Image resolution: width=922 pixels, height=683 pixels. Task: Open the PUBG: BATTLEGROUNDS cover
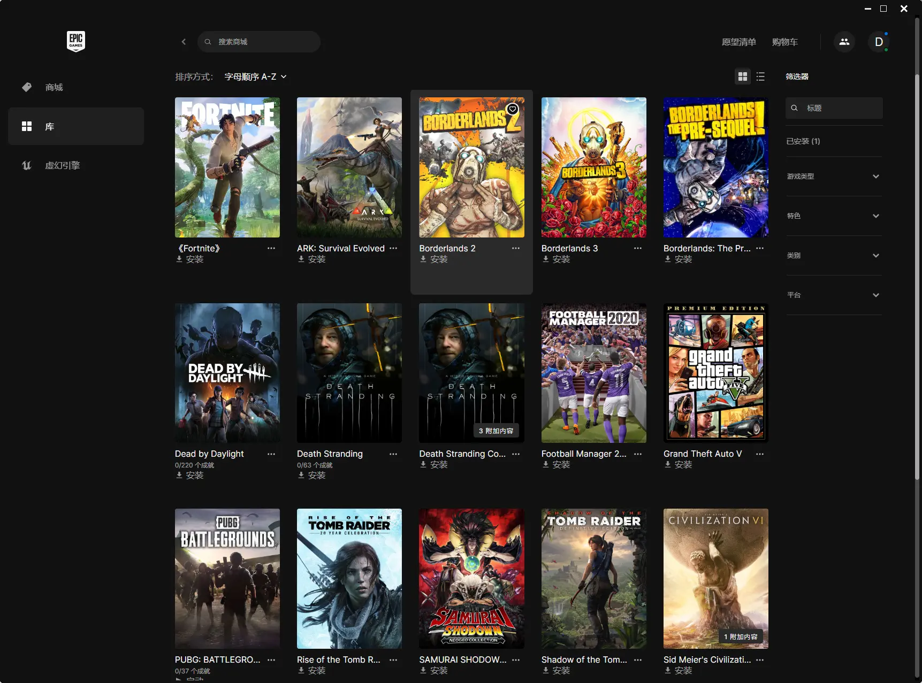227,579
